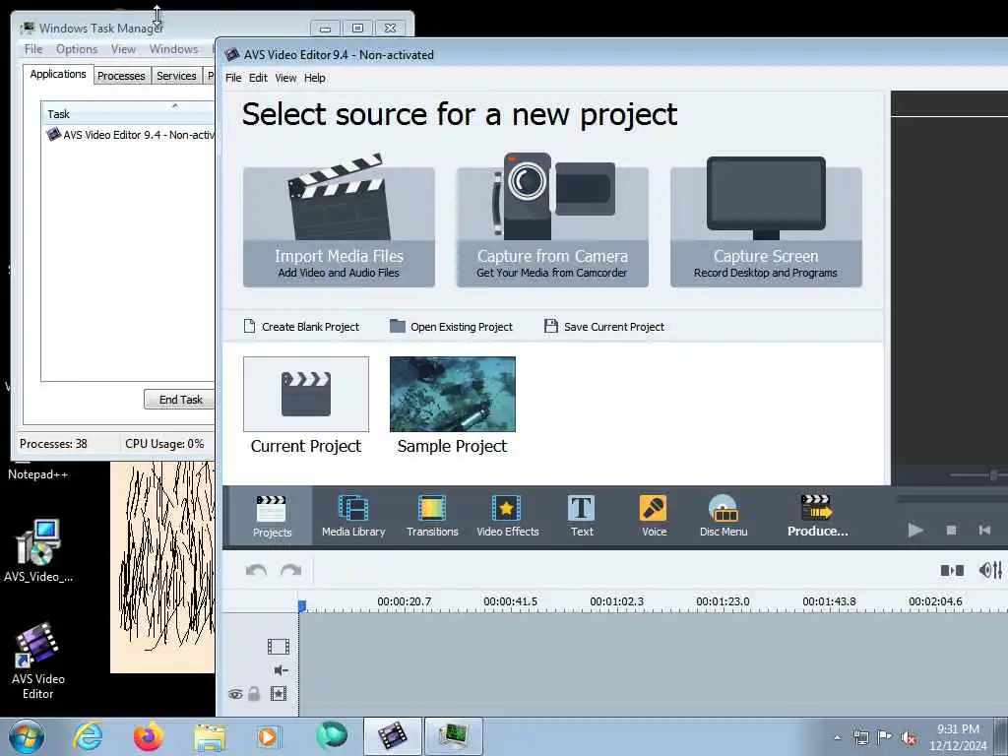
Task: Click the taskbar clock showing 9:31 PM
Action: (958, 729)
